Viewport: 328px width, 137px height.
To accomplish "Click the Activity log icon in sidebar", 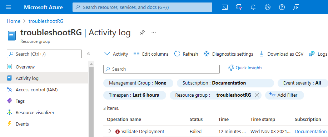I will coord(9,78).
